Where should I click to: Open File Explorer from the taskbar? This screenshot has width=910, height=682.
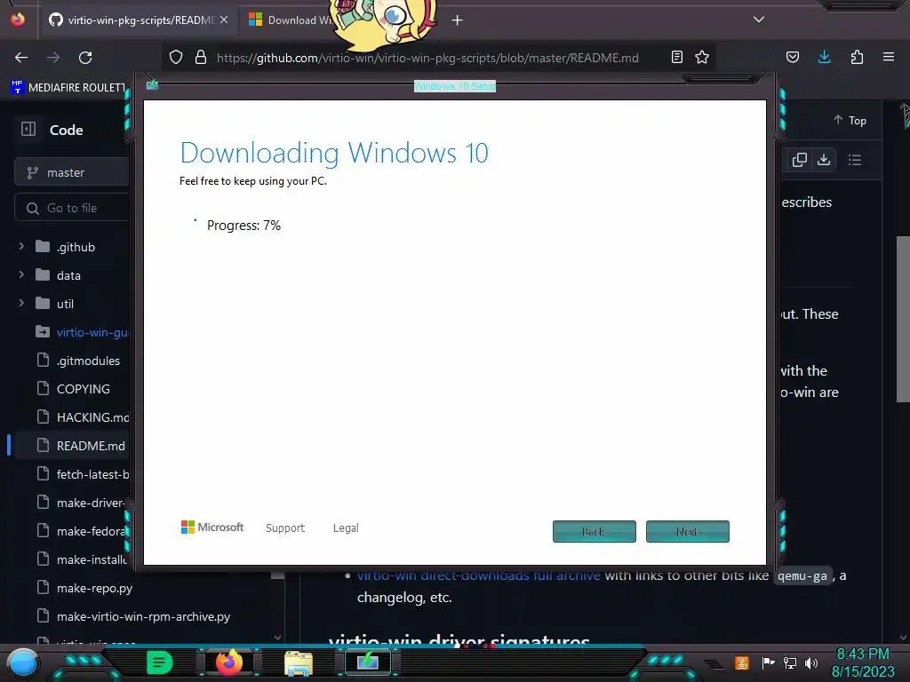click(x=299, y=662)
